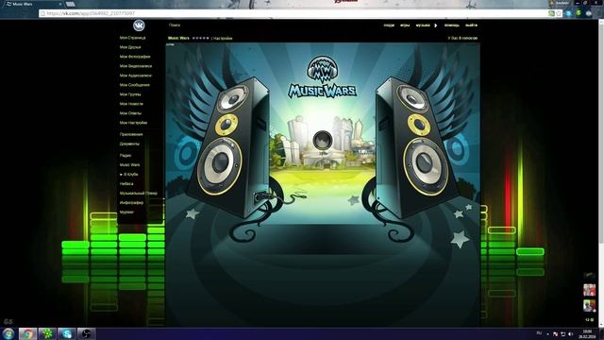Viewport: 604px width, 340px height.
Task: Open Мои Группы in the sidebar
Action: point(130,94)
